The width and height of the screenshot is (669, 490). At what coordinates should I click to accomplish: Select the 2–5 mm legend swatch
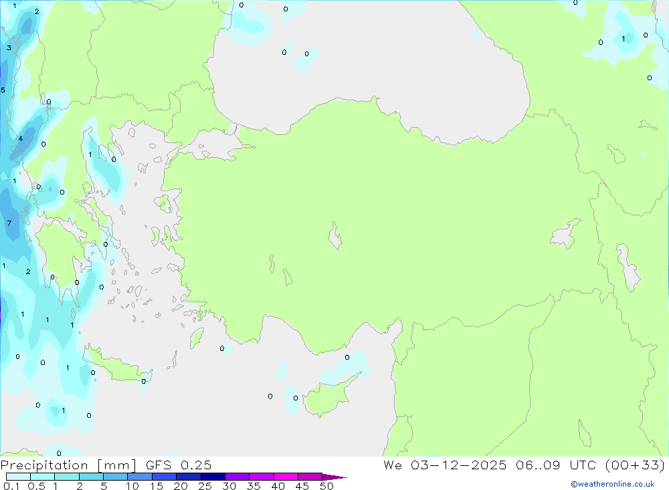click(x=91, y=477)
